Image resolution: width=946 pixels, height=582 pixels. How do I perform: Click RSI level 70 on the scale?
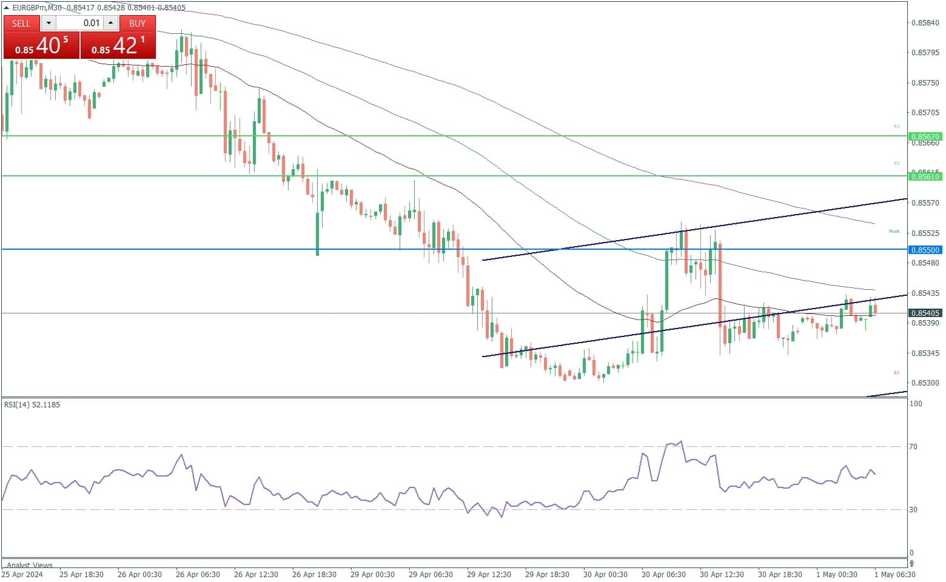point(913,447)
